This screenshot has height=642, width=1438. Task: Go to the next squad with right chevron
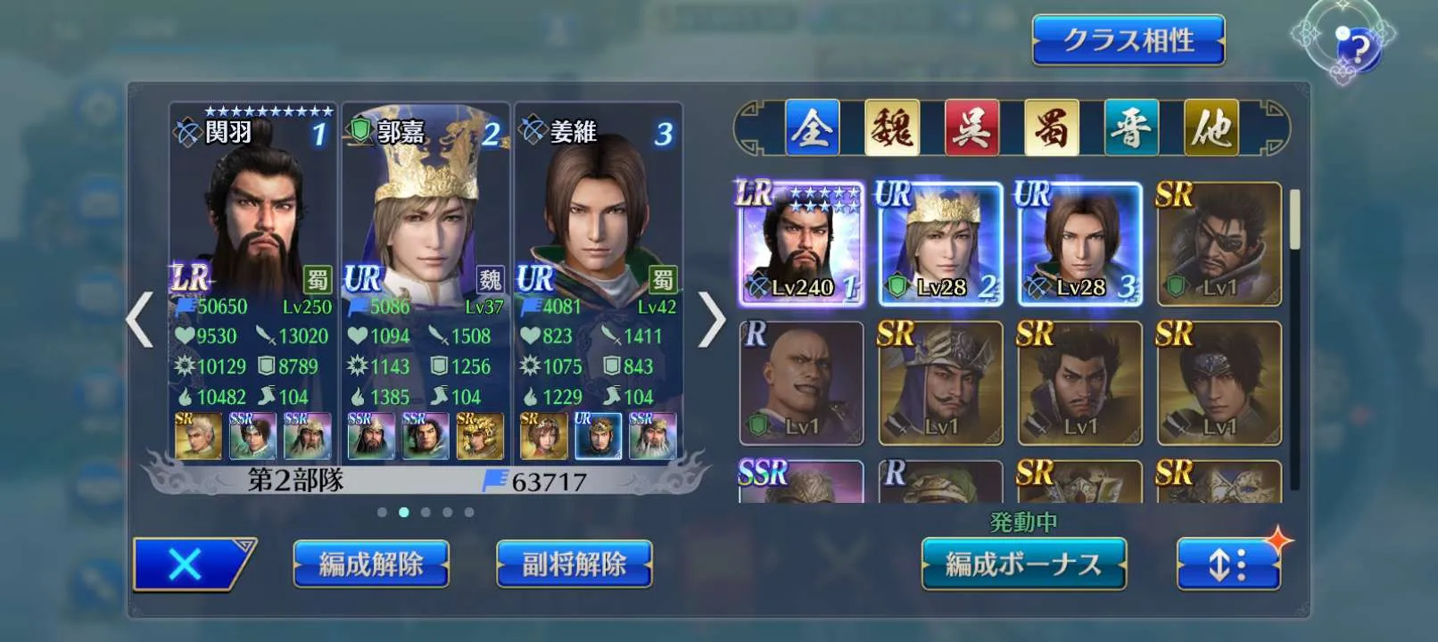pos(711,318)
